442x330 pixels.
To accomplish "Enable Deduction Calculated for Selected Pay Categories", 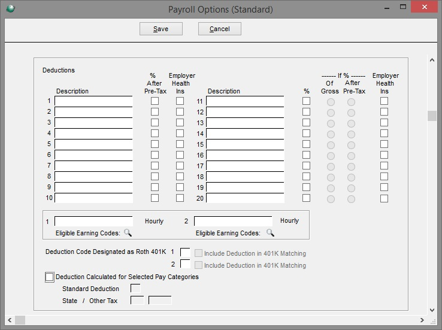I will point(49,277).
